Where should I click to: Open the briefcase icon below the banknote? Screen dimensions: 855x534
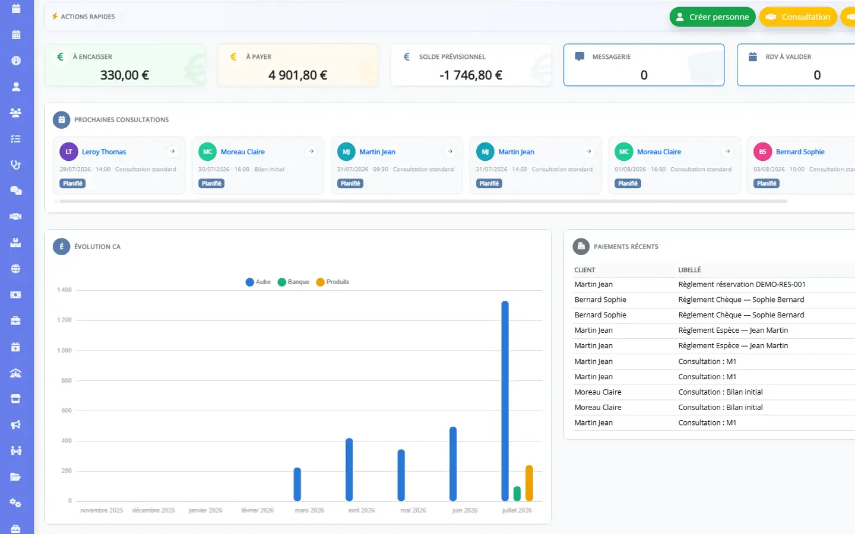16,321
